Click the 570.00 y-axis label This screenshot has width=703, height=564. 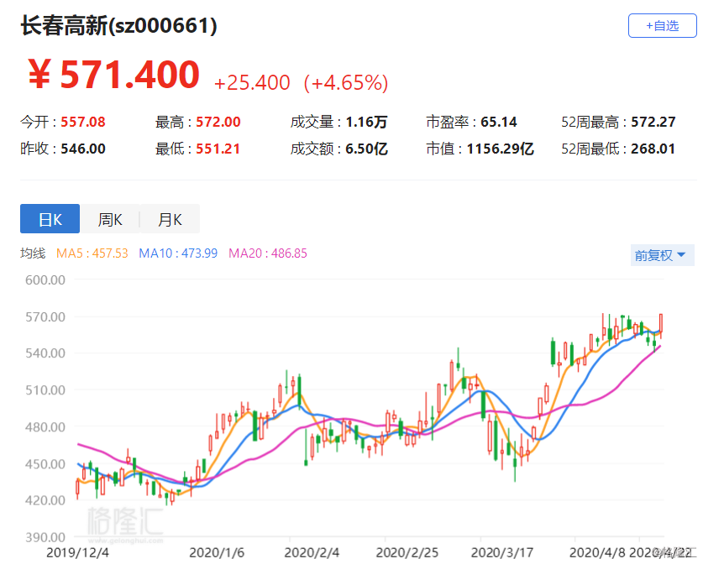(x=45, y=317)
